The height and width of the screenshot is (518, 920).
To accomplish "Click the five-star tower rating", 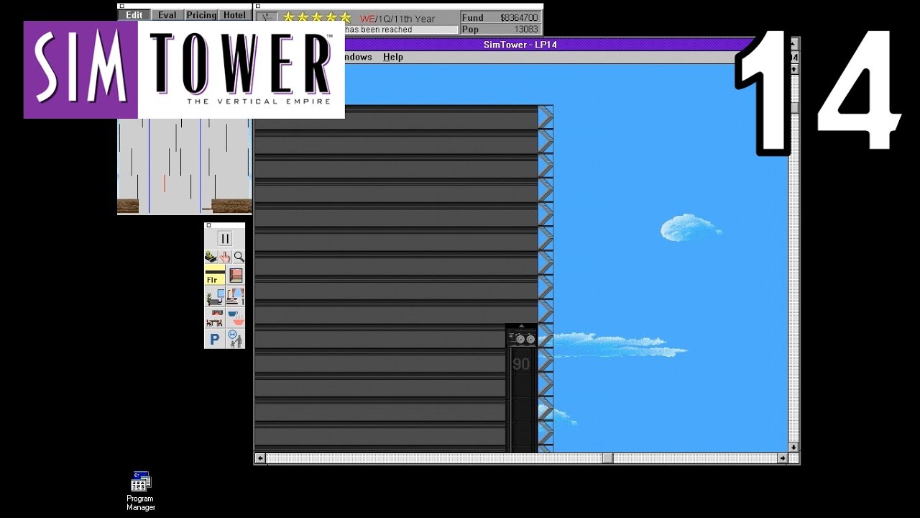I will 316,17.
